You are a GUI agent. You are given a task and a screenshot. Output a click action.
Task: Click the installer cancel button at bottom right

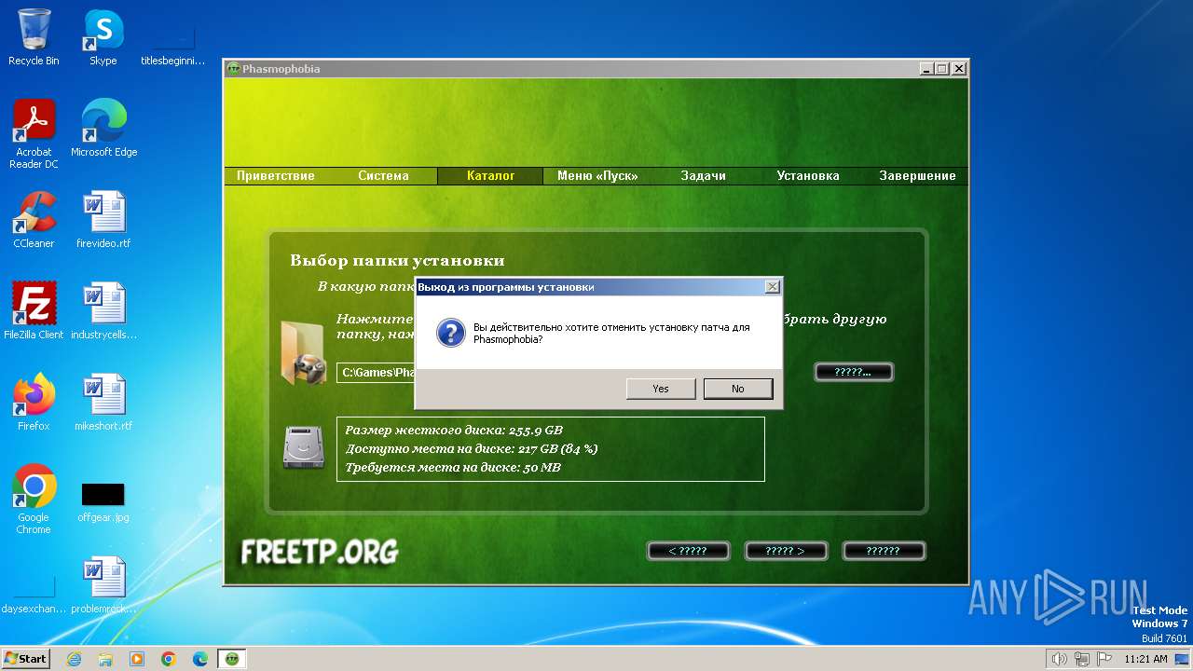coord(884,551)
